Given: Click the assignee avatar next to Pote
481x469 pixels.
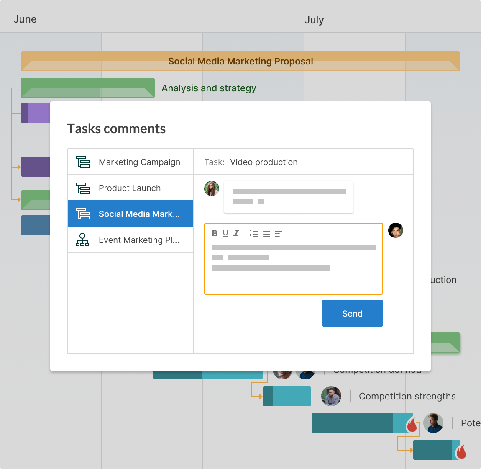Looking at the screenshot, I should coord(433,423).
